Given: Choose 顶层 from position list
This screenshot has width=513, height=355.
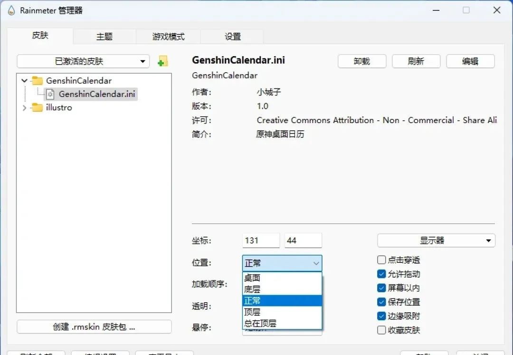Looking at the screenshot, I should (282, 312).
